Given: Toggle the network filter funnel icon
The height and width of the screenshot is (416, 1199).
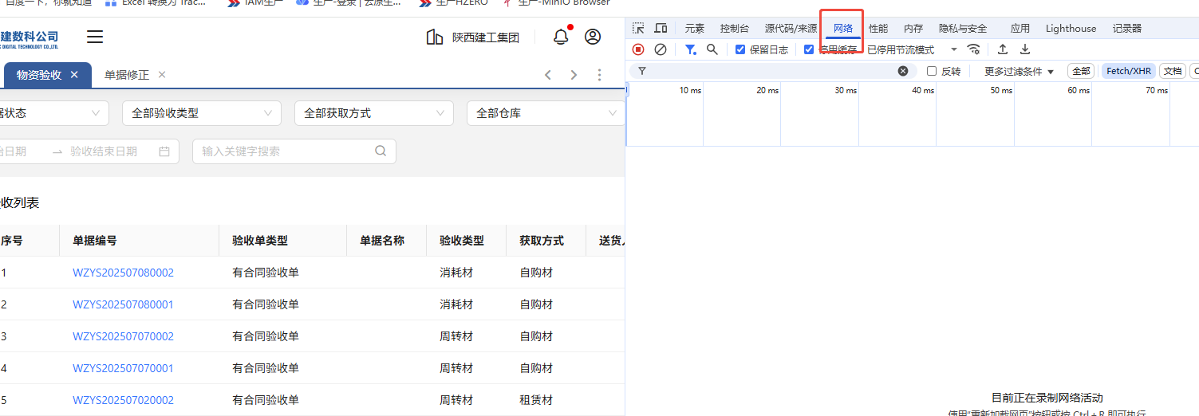Looking at the screenshot, I should 690,49.
